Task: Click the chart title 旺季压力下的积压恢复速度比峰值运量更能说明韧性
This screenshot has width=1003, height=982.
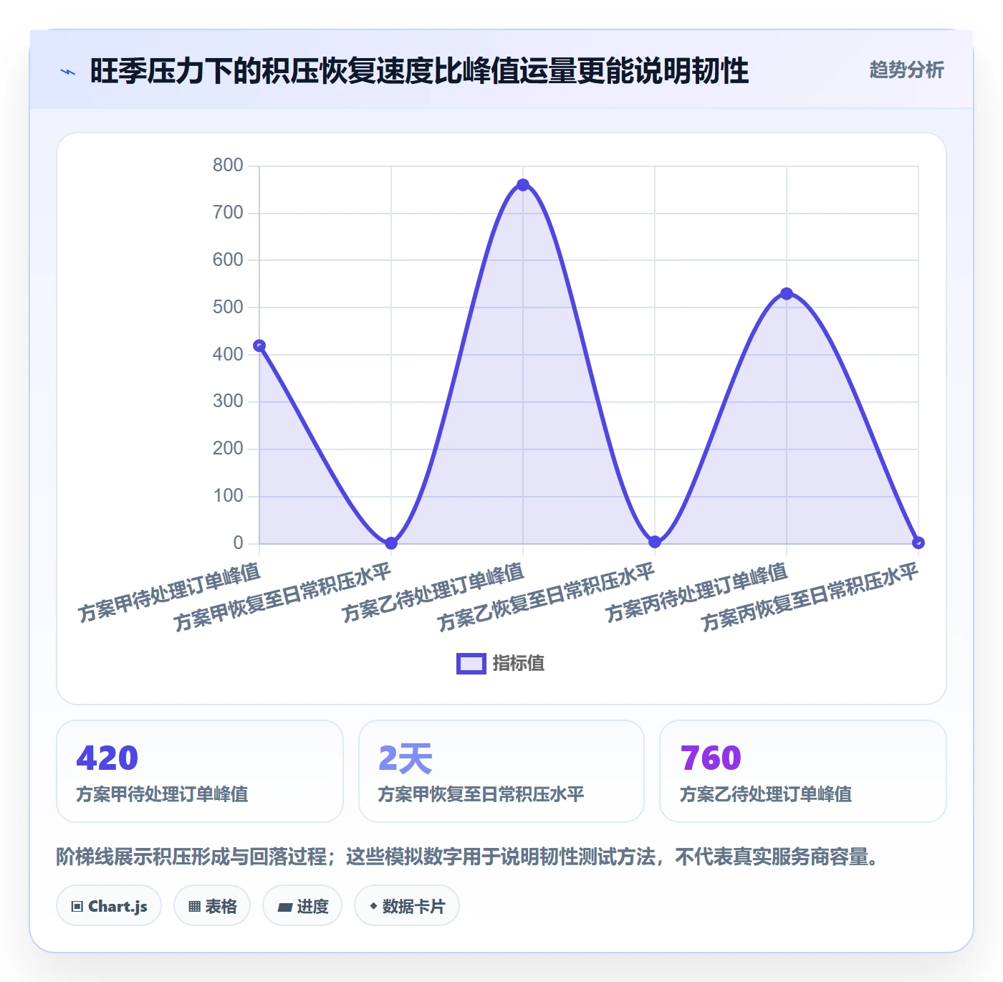Action: tap(419, 71)
